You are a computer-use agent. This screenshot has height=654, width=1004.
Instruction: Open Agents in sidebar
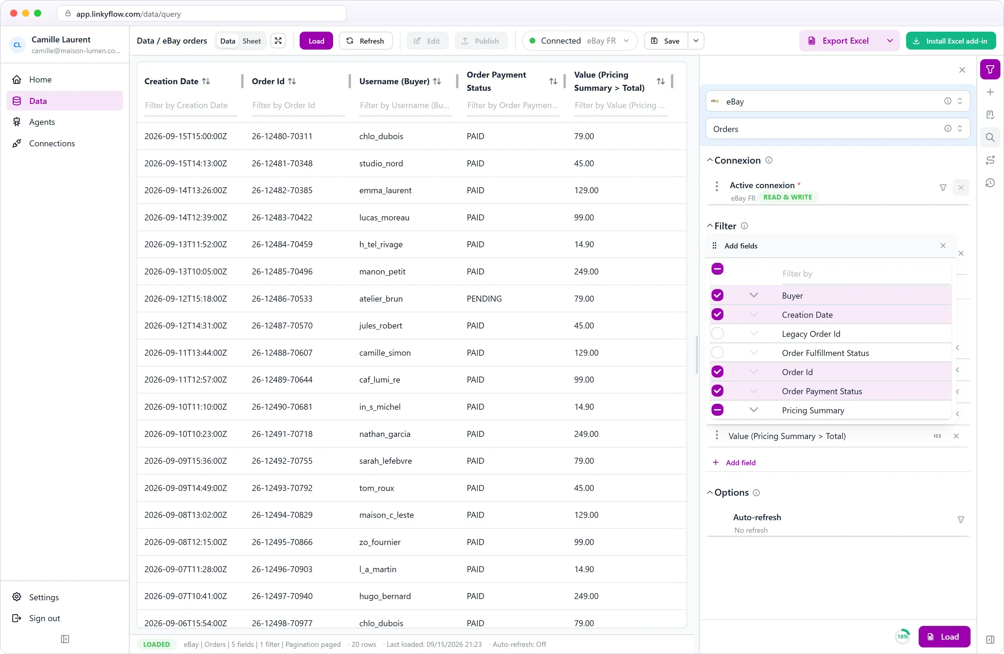click(x=64, y=122)
